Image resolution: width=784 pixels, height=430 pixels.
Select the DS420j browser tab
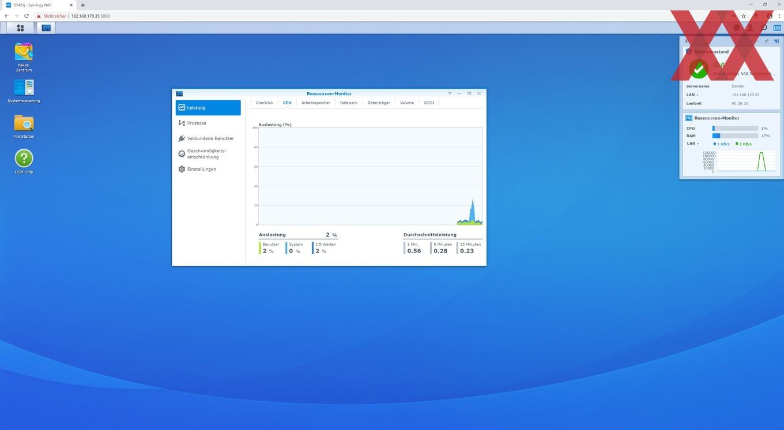point(39,5)
